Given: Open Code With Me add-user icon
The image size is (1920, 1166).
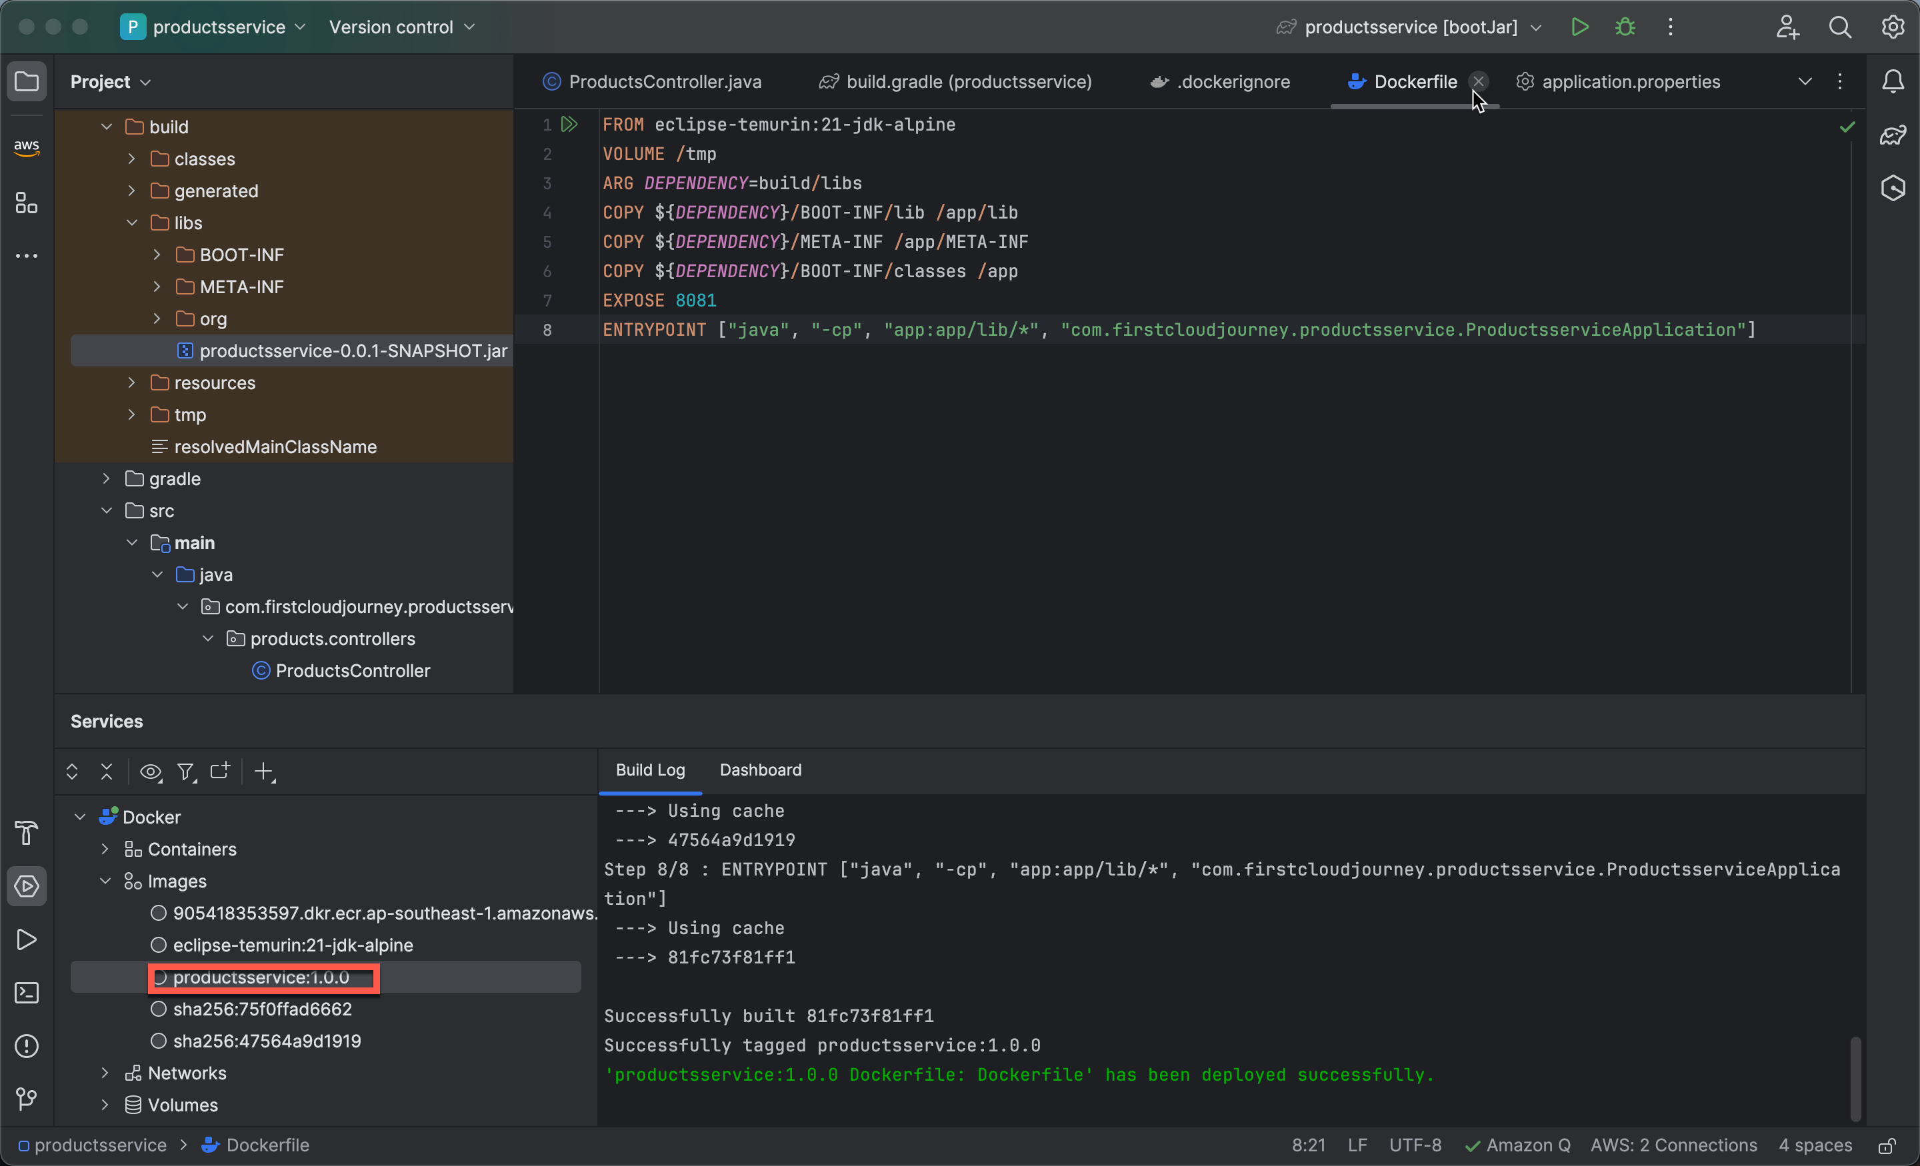Looking at the screenshot, I should [1787, 27].
